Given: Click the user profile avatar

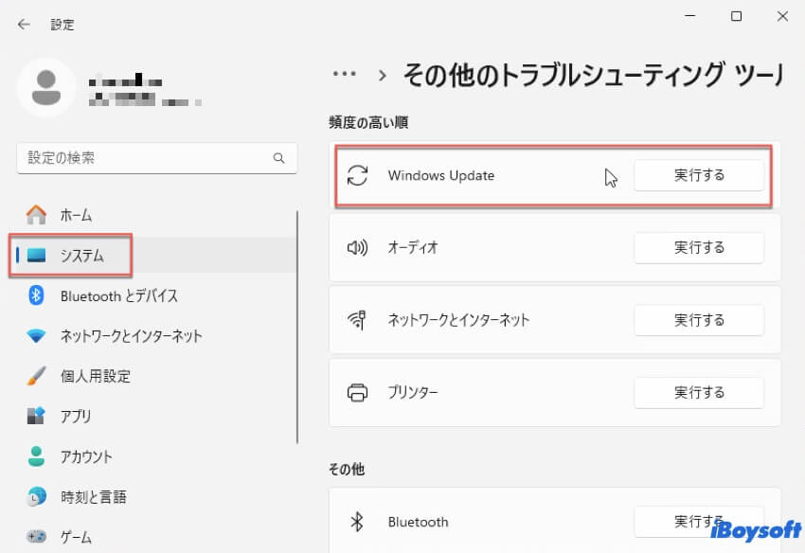Looking at the screenshot, I should point(45,87).
